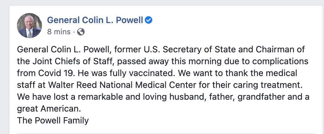Click "The Powell Family" signature line

tap(53, 120)
